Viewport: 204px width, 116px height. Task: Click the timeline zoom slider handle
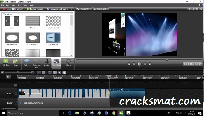18,72
